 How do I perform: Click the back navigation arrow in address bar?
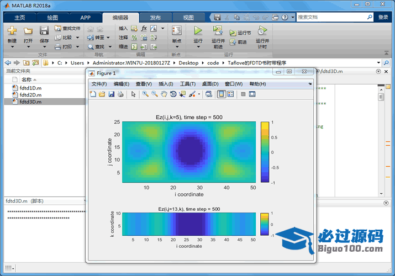point(8,62)
